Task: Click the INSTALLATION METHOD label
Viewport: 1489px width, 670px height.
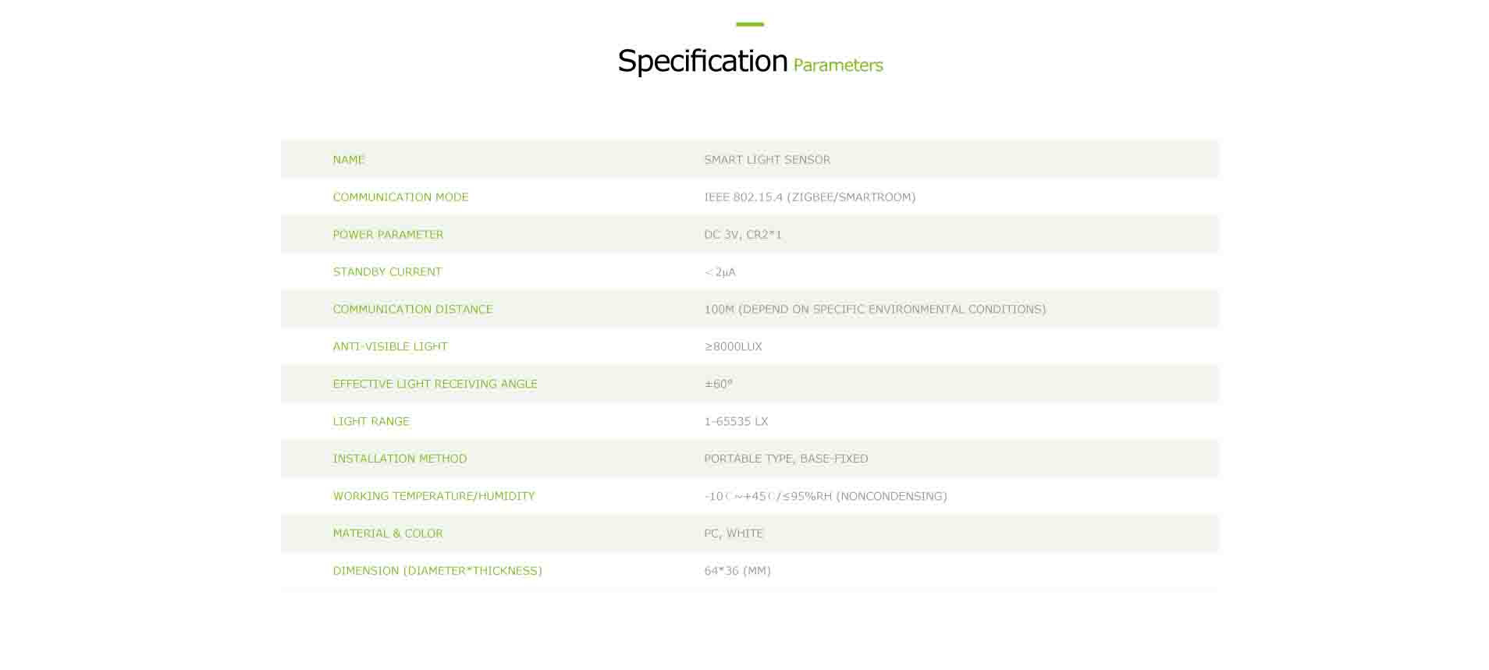Action: point(400,459)
